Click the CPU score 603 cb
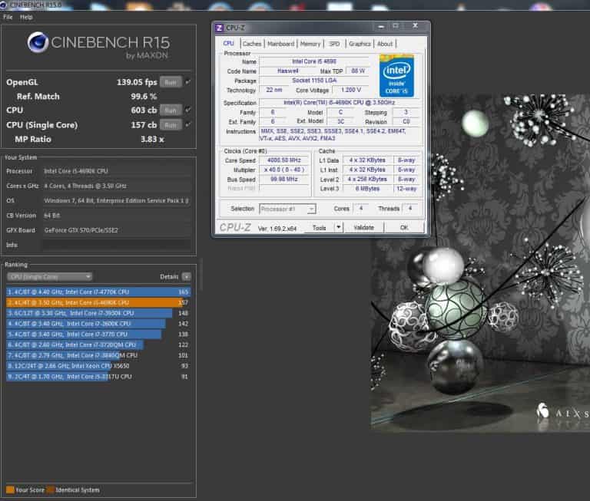 tap(144, 110)
